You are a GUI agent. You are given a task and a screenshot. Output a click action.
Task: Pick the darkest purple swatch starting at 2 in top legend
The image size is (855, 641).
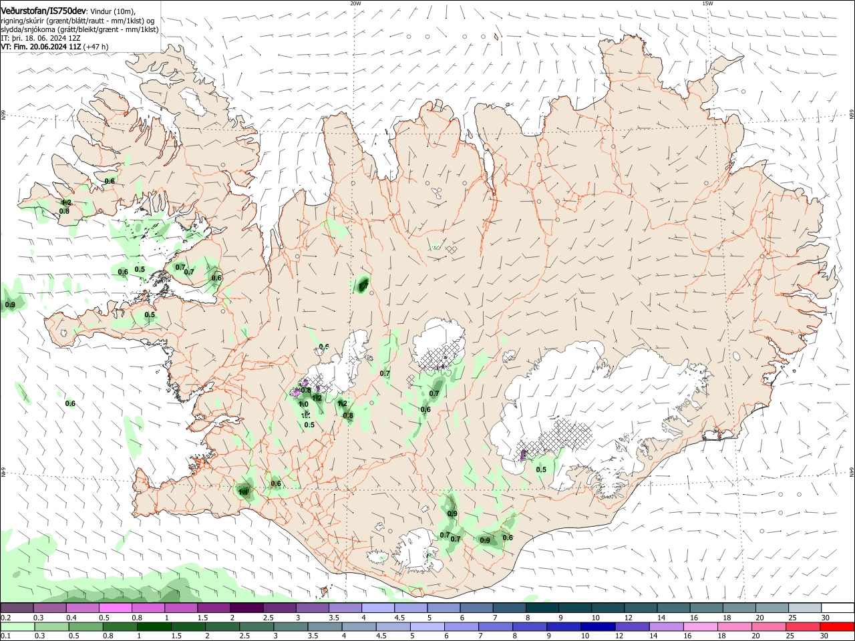coord(246,608)
